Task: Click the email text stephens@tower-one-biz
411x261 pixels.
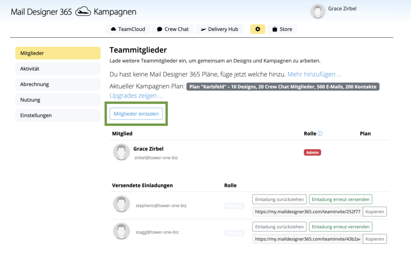Action: point(161,206)
